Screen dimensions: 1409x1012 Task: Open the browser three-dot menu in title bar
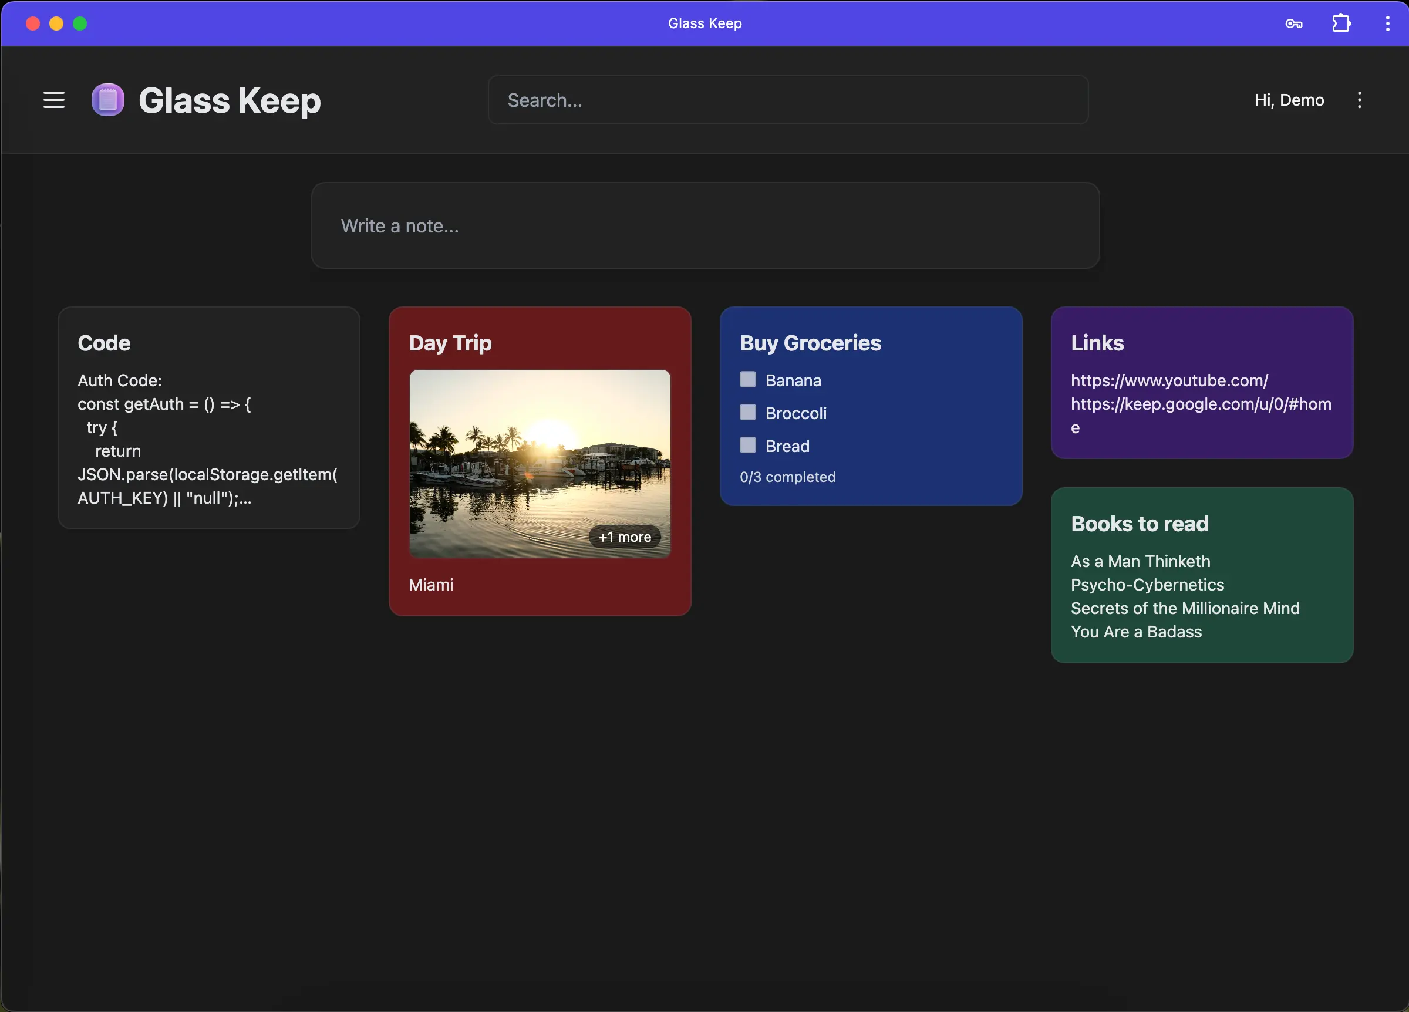coord(1387,23)
